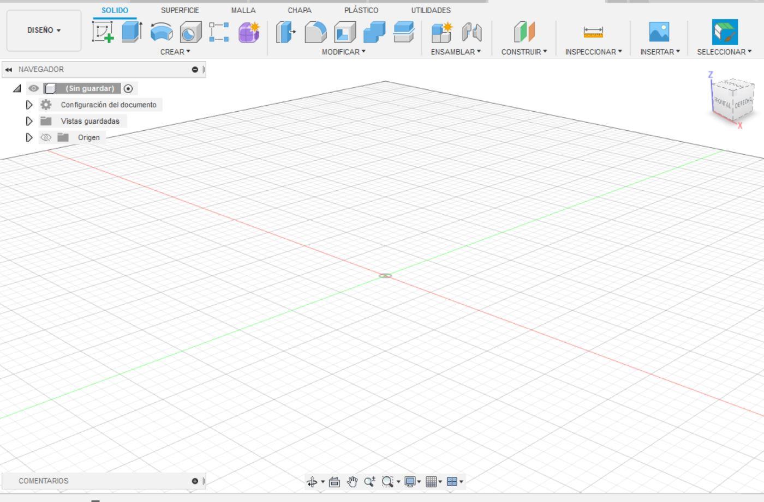Click the Insert image icon

659,32
